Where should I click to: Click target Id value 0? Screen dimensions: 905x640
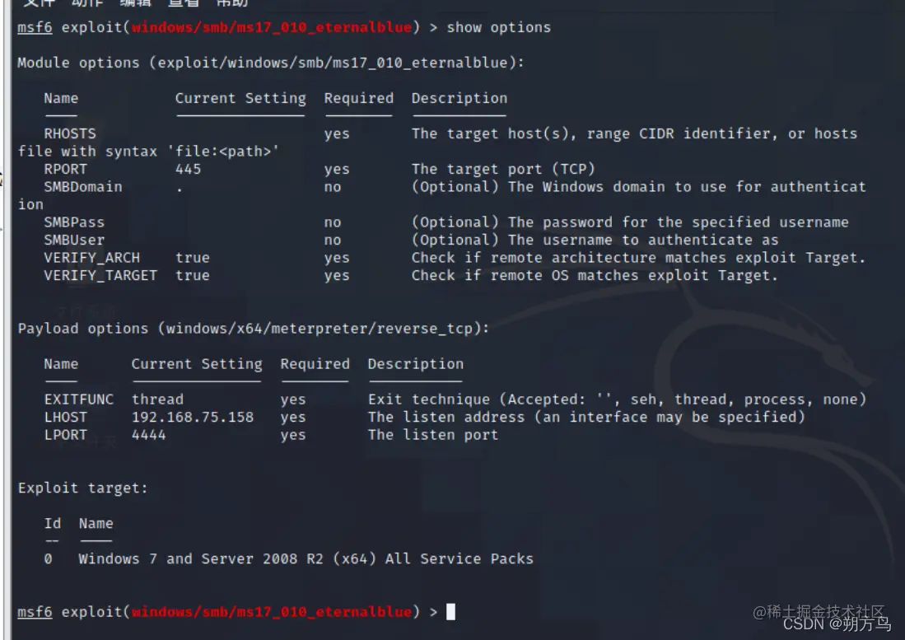tap(48, 559)
